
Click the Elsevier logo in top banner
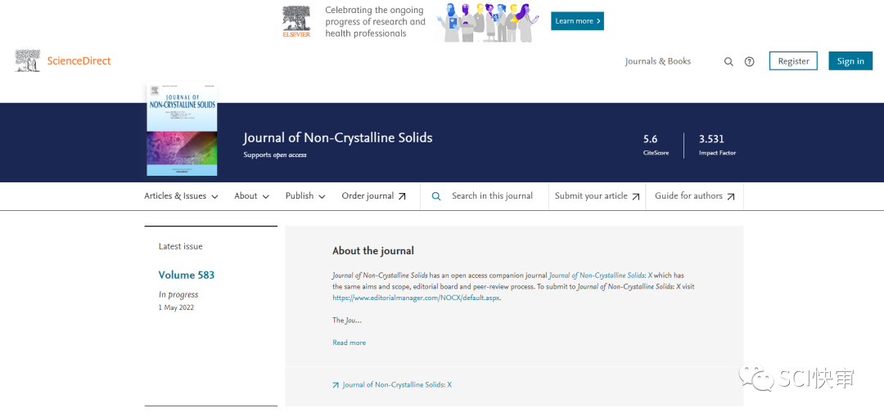(x=296, y=22)
